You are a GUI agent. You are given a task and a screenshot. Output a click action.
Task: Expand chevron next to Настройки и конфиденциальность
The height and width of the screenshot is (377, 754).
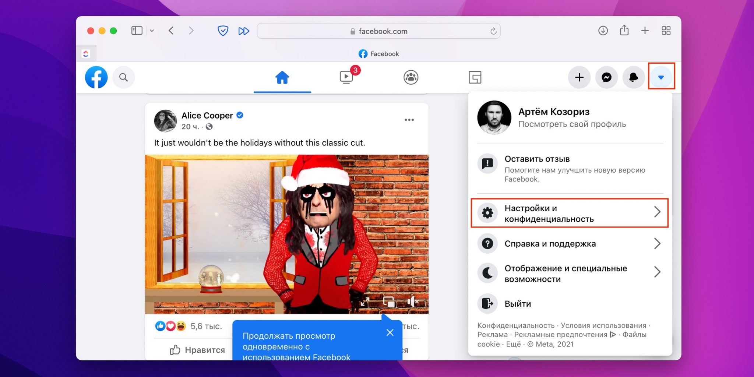(x=657, y=212)
